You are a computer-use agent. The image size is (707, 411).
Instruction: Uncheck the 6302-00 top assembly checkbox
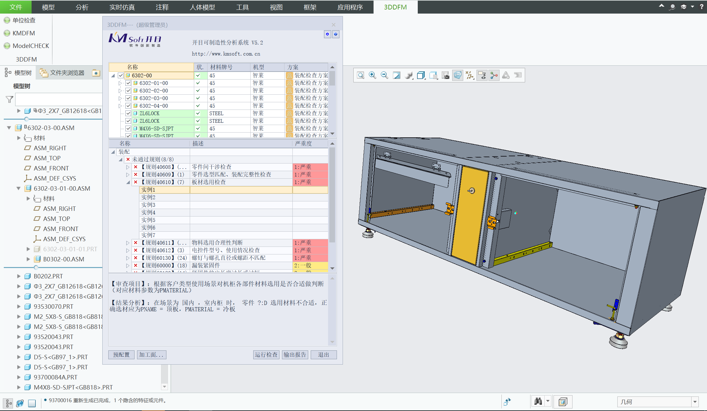click(x=121, y=75)
